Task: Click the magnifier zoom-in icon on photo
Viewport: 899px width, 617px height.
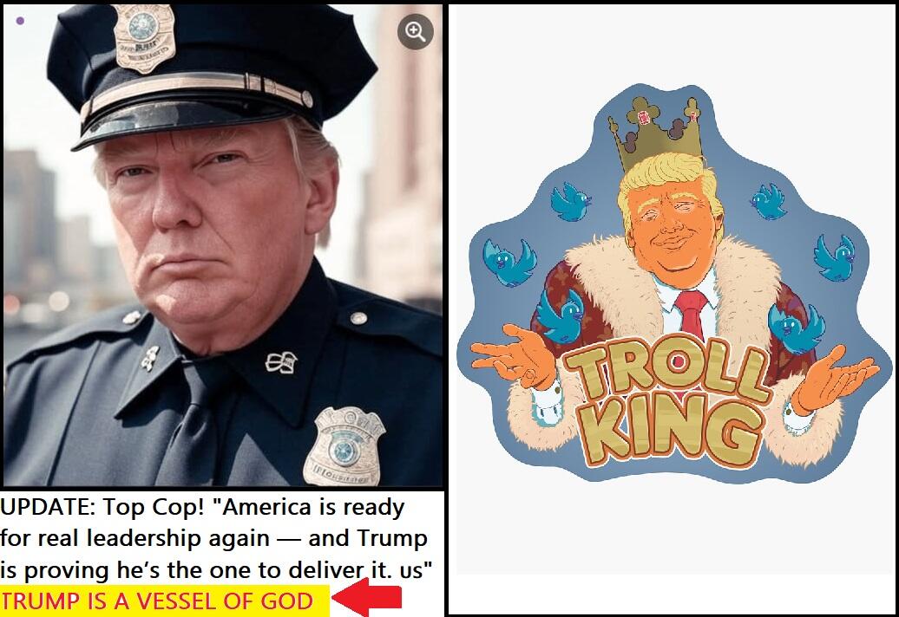Action: point(415,31)
